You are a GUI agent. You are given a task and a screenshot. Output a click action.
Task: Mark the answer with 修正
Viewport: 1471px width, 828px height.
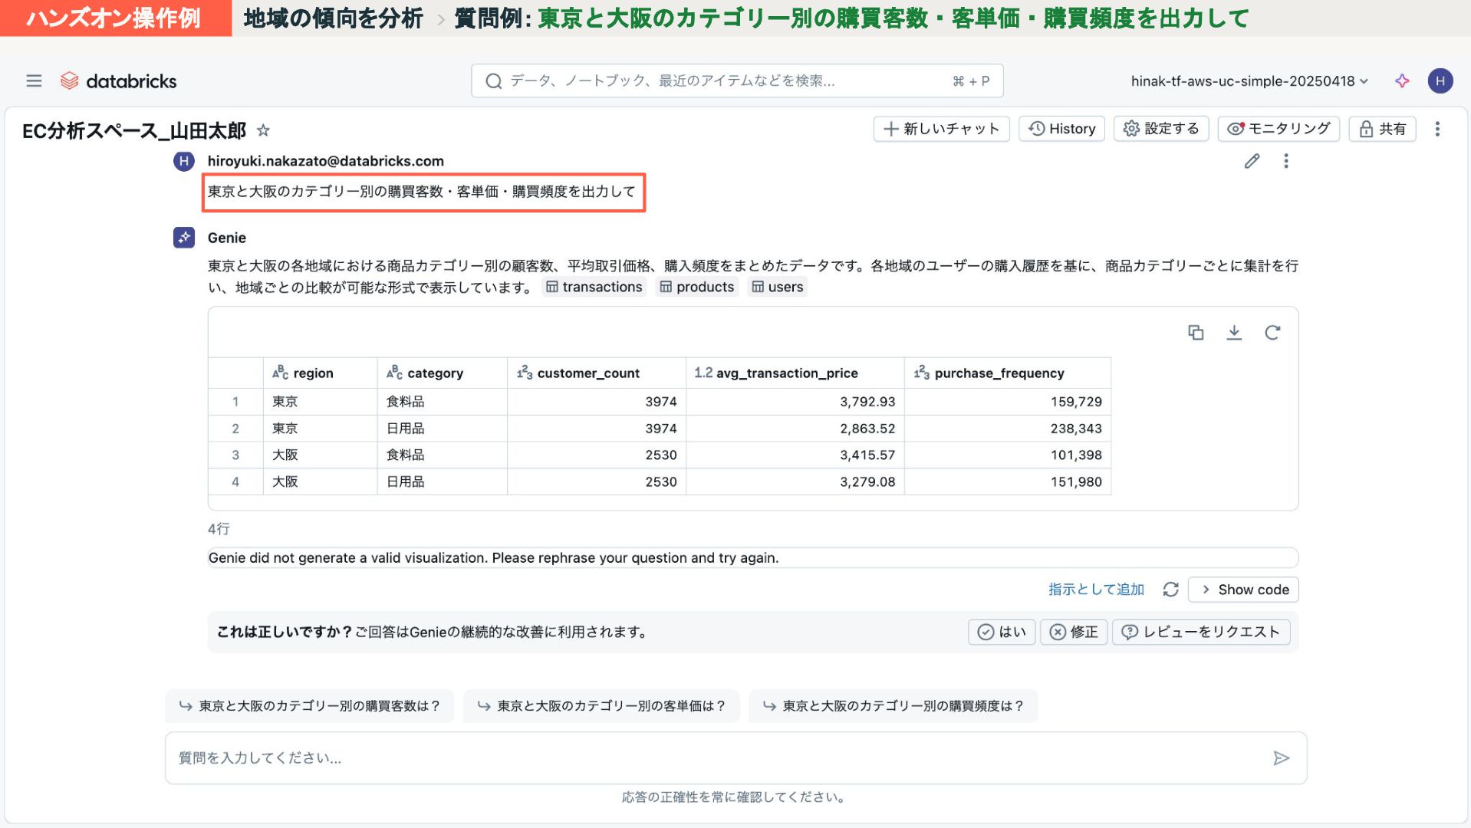[x=1074, y=632]
